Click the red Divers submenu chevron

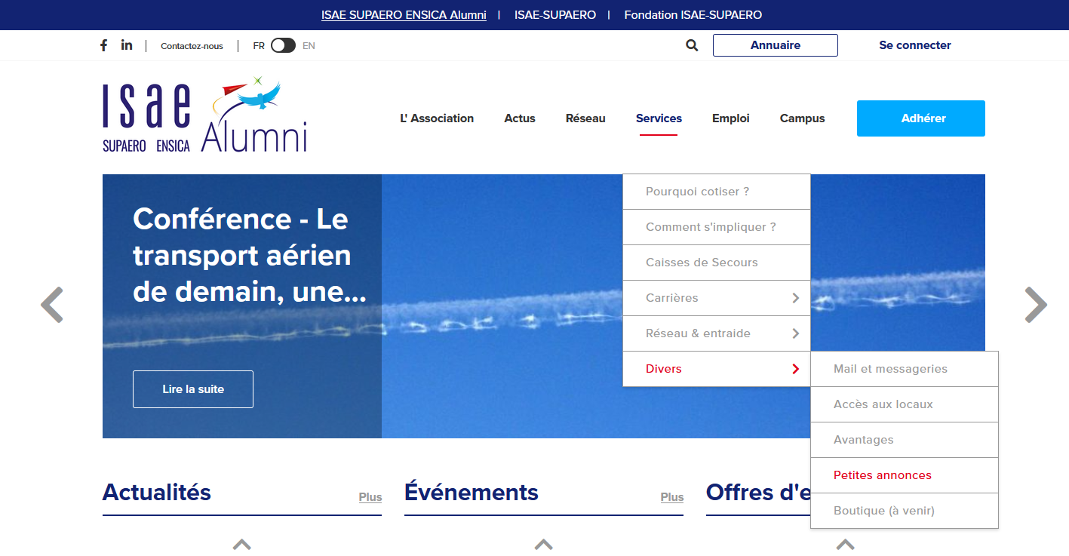point(795,369)
